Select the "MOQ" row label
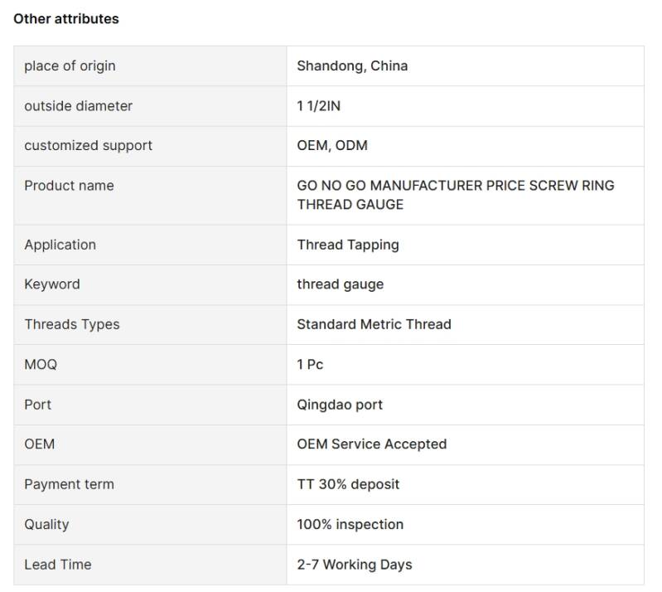 (x=41, y=364)
